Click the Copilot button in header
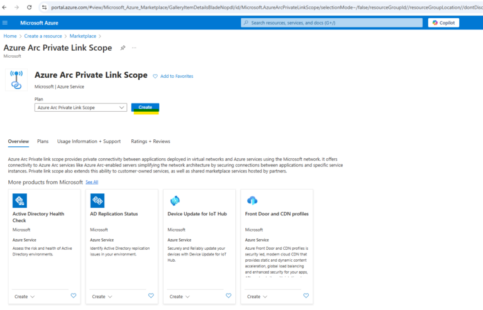 click(444, 23)
